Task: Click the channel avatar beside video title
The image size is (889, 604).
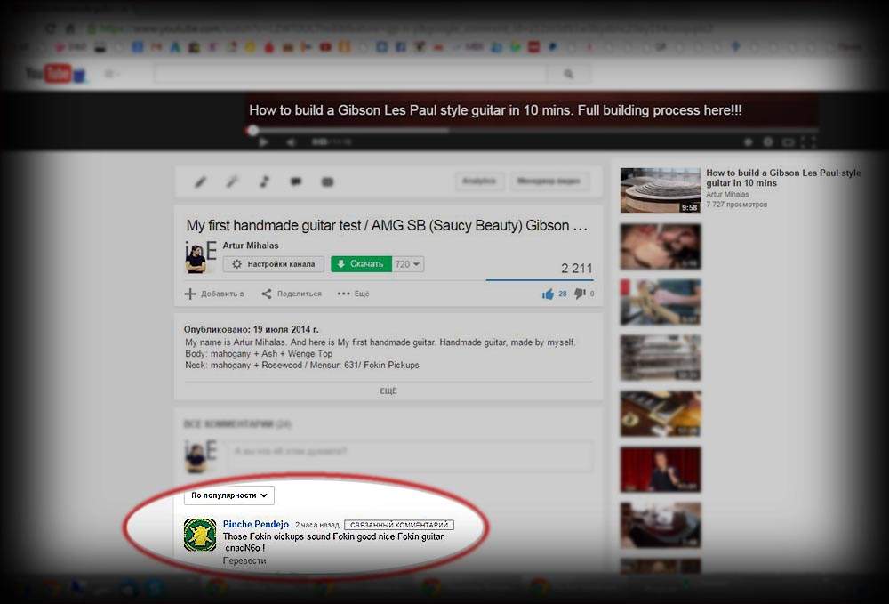Action: click(x=200, y=257)
